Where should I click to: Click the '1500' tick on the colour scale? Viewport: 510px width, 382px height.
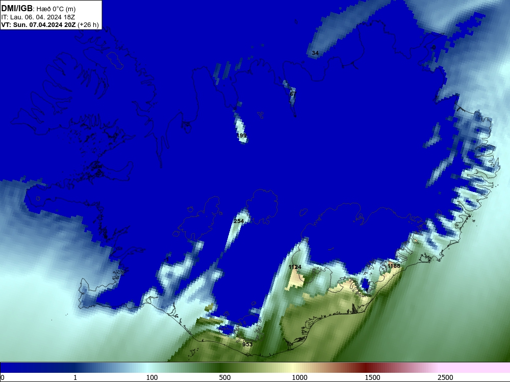tap(372, 377)
